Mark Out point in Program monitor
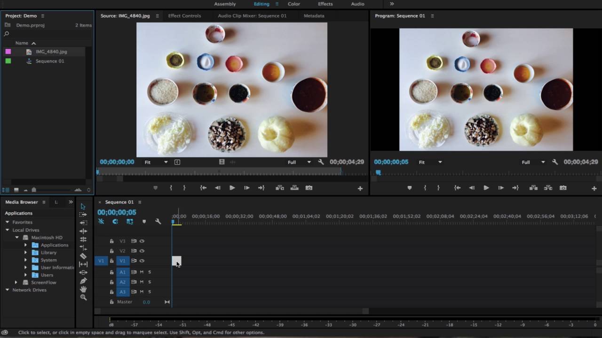The width and height of the screenshot is (602, 338). [x=438, y=188]
